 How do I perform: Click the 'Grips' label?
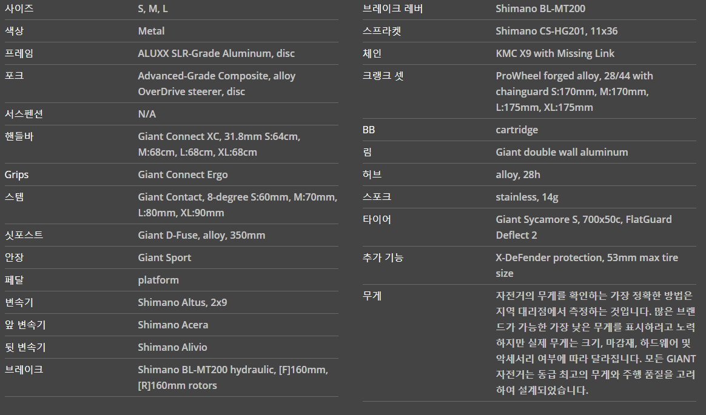(x=16, y=174)
